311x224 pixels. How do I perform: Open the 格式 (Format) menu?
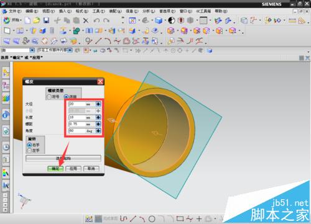point(82,11)
